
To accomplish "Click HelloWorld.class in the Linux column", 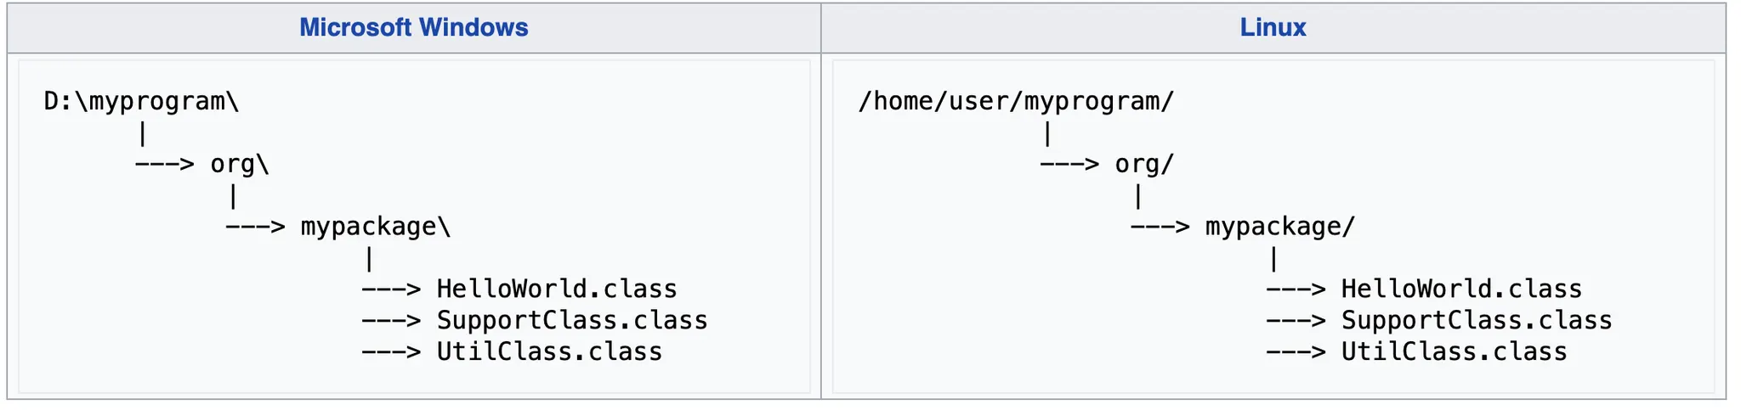I will (1461, 289).
